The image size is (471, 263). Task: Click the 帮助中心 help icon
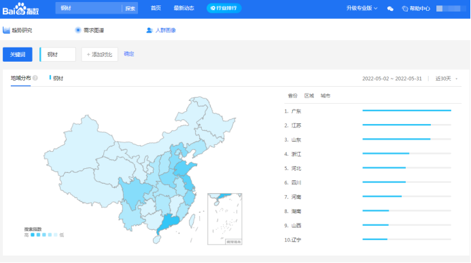click(405, 9)
